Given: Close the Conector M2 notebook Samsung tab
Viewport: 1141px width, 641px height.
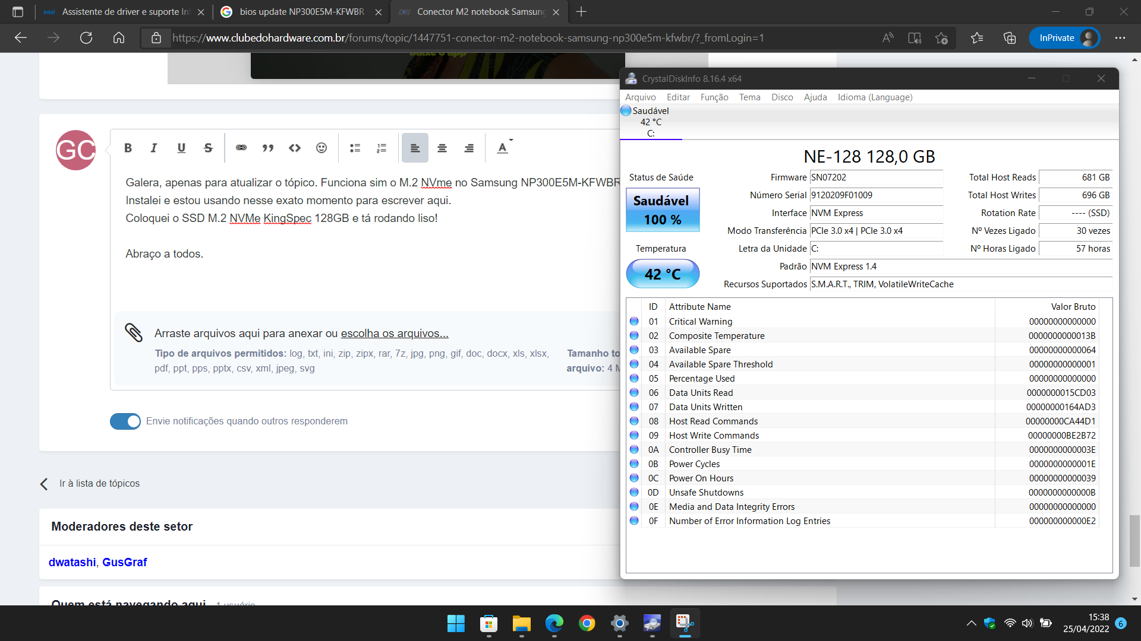Looking at the screenshot, I should pos(556,12).
